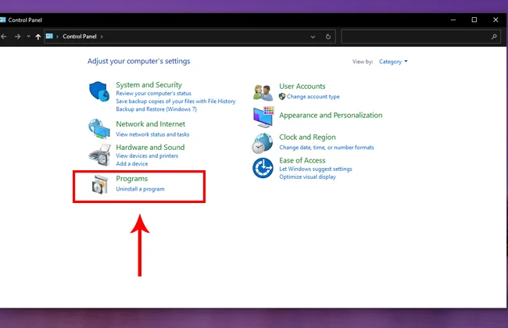Refresh the Control Panel address bar
This screenshot has width=508, height=328.
328,36
